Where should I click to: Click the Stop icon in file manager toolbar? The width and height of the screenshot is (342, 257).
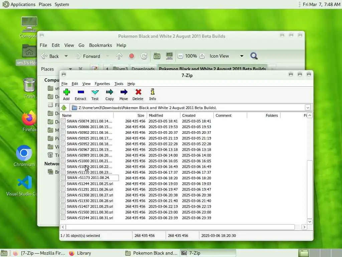click(x=132, y=56)
